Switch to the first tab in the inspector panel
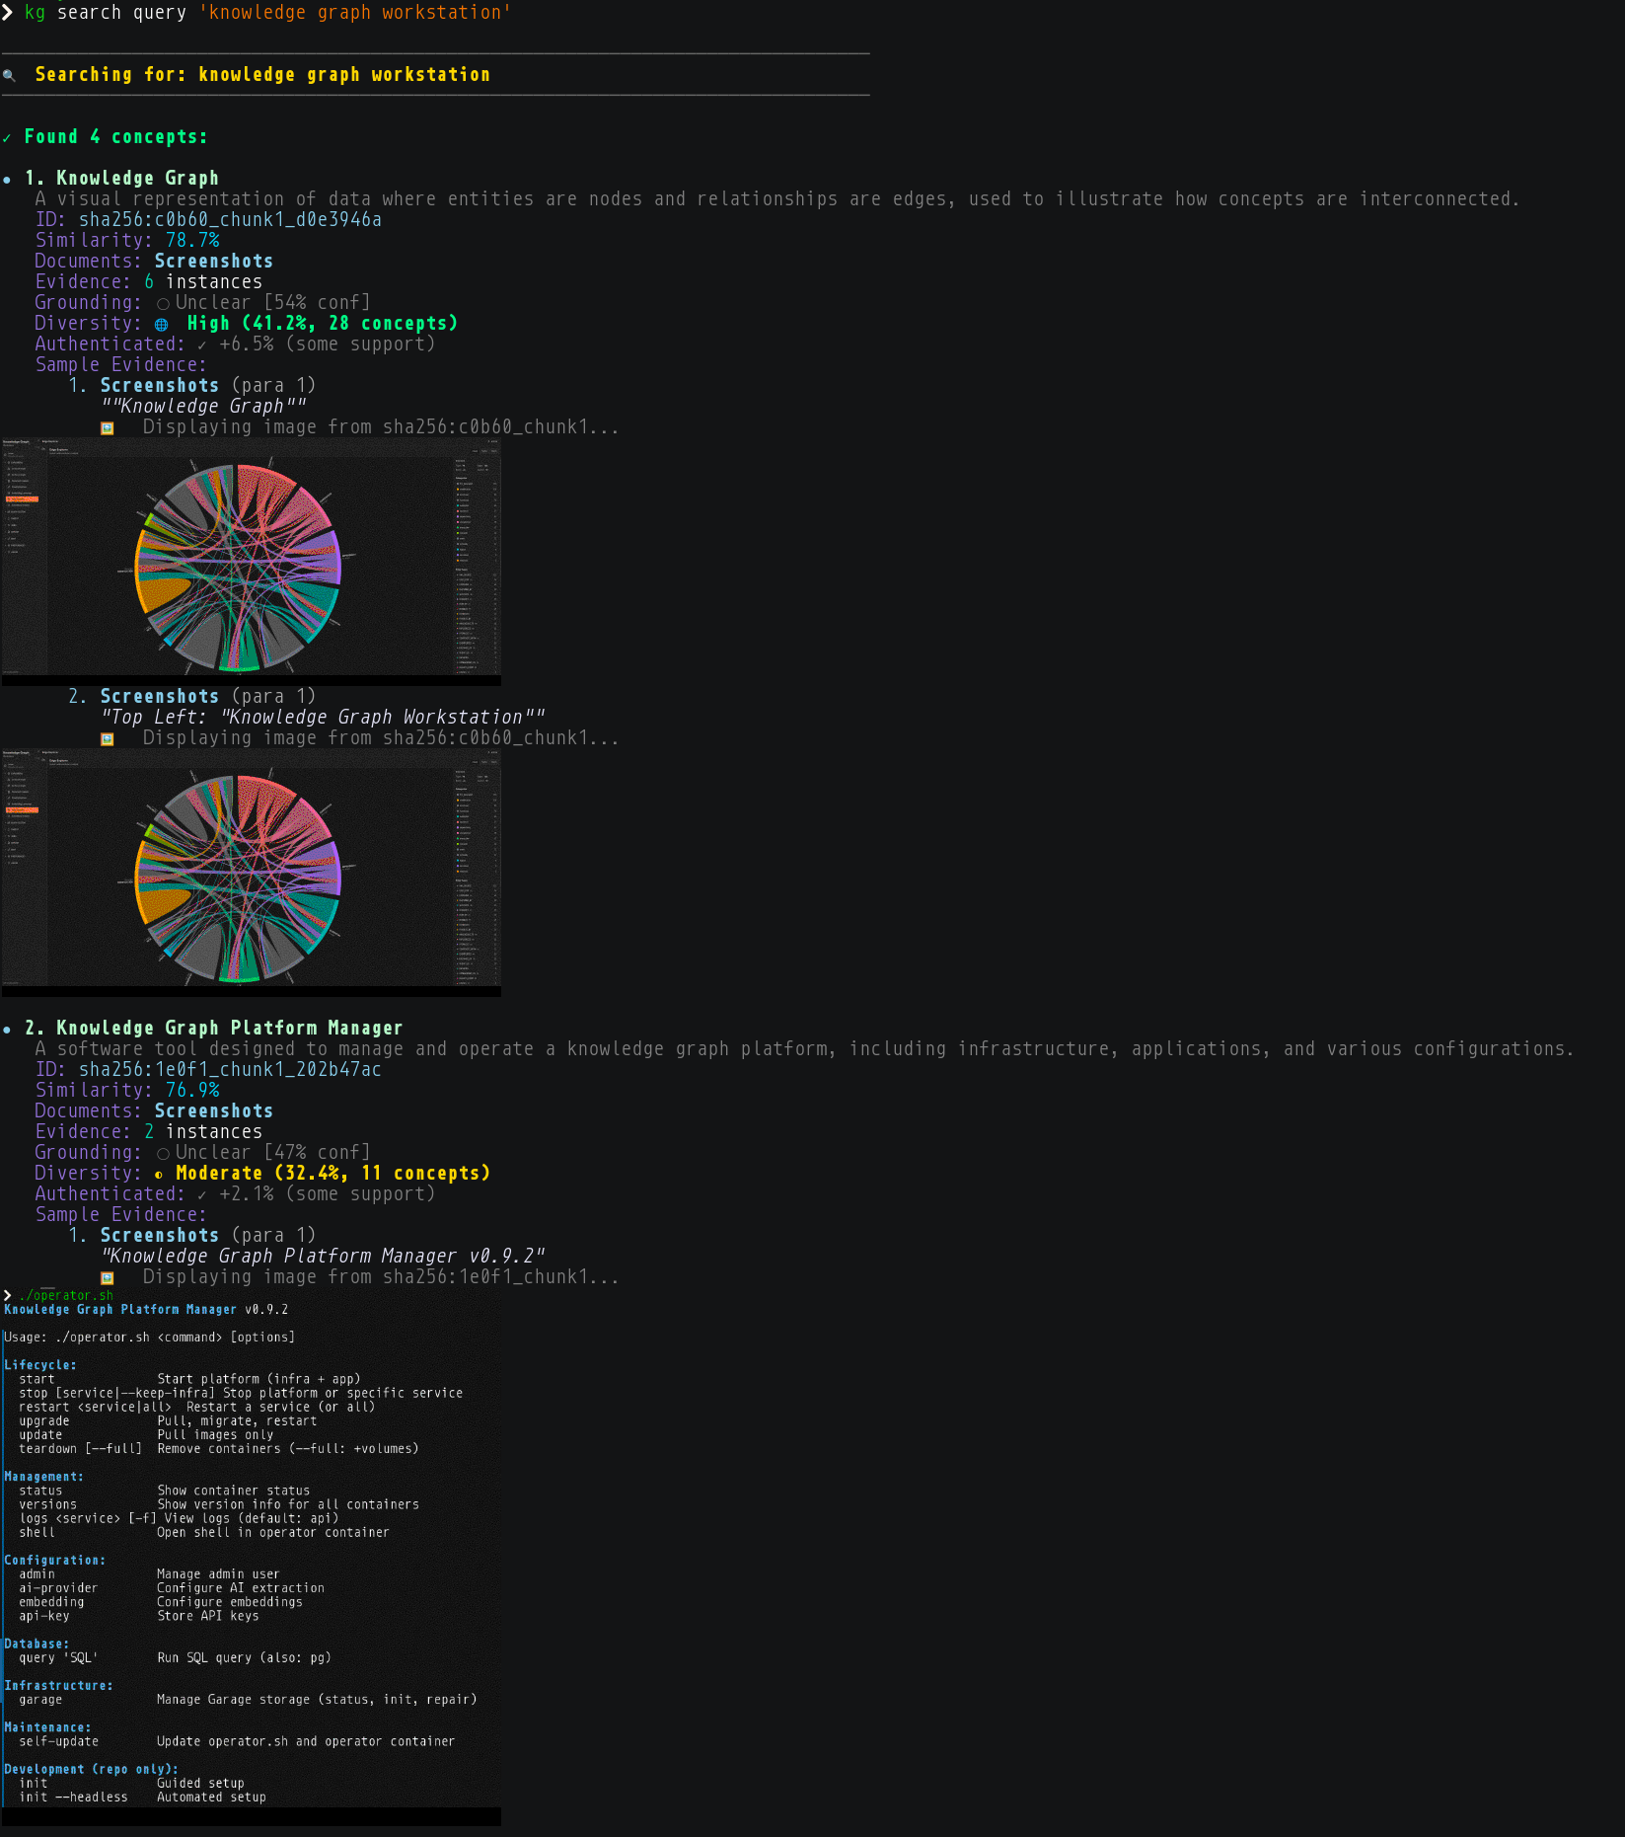Viewport: 1625px width, 1837px height. (475, 450)
